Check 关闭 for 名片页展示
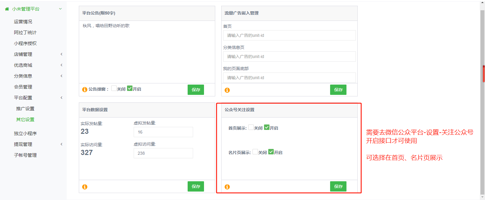Viewport: 485px width, 200px height. coord(255,152)
